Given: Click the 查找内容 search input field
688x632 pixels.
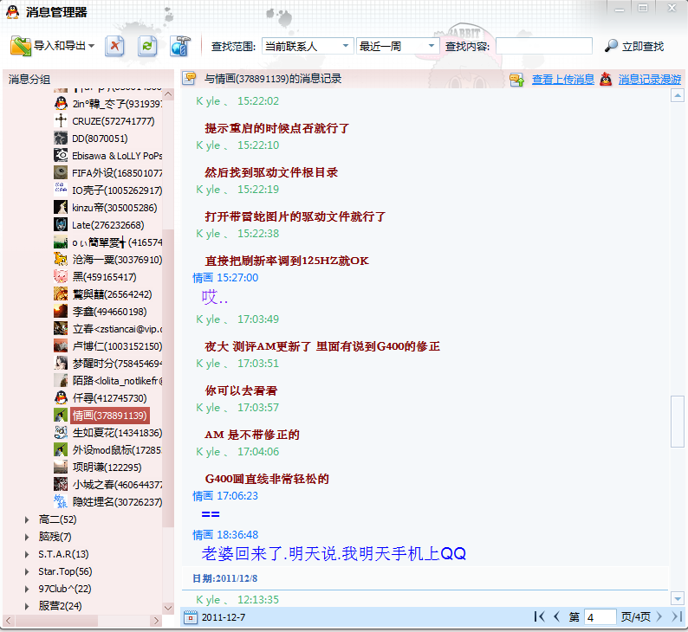Looking at the screenshot, I should pos(543,46).
